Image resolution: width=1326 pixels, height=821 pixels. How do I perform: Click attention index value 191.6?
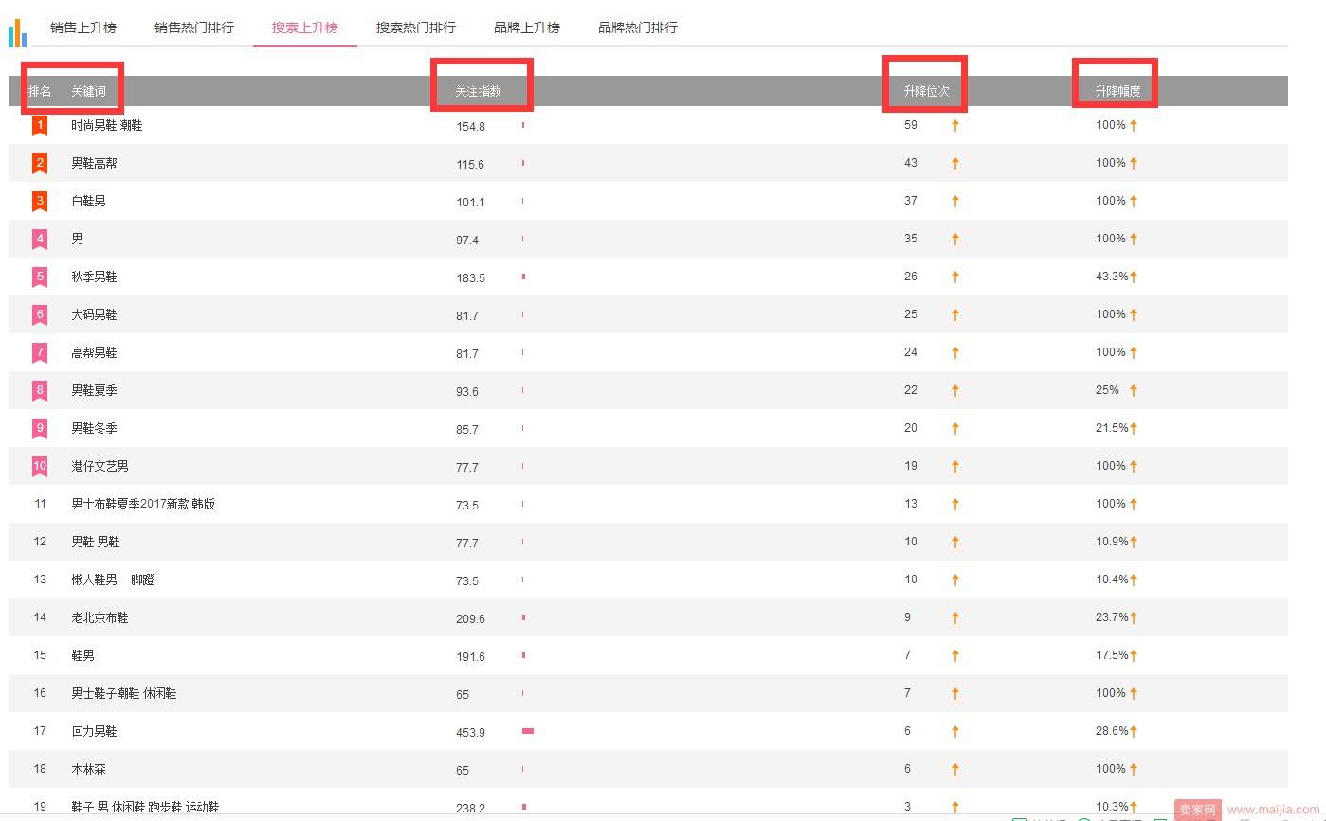click(x=470, y=657)
